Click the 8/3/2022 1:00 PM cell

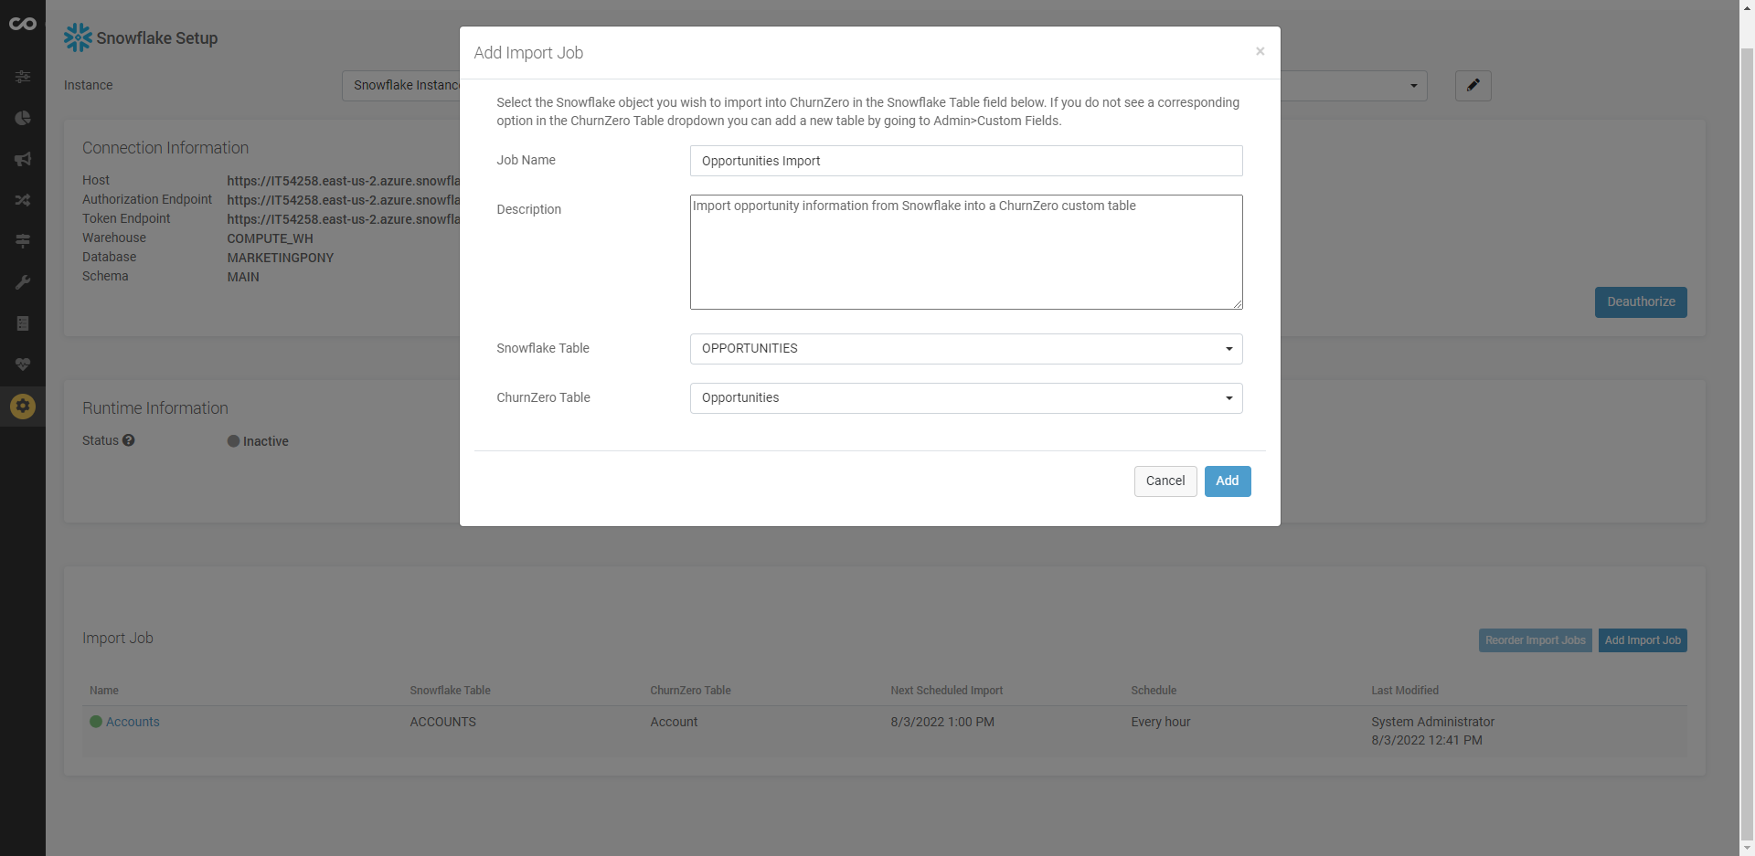pyautogui.click(x=942, y=722)
